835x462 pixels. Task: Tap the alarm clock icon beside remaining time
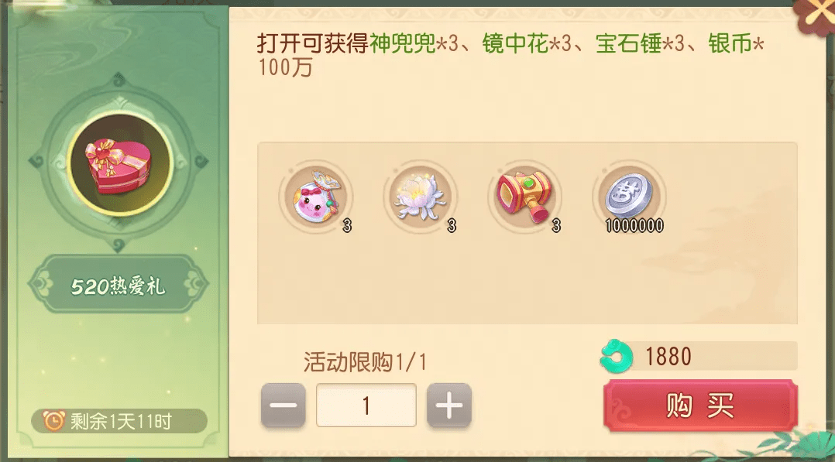click(x=53, y=421)
